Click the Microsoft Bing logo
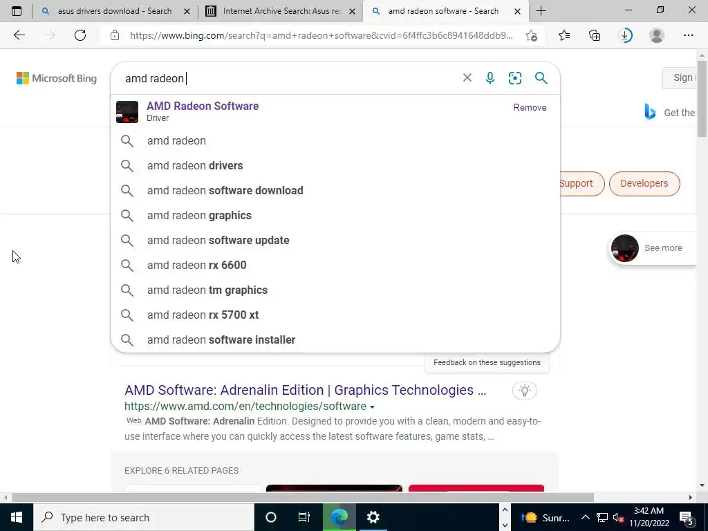Image resolution: width=708 pixels, height=531 pixels. click(x=57, y=78)
